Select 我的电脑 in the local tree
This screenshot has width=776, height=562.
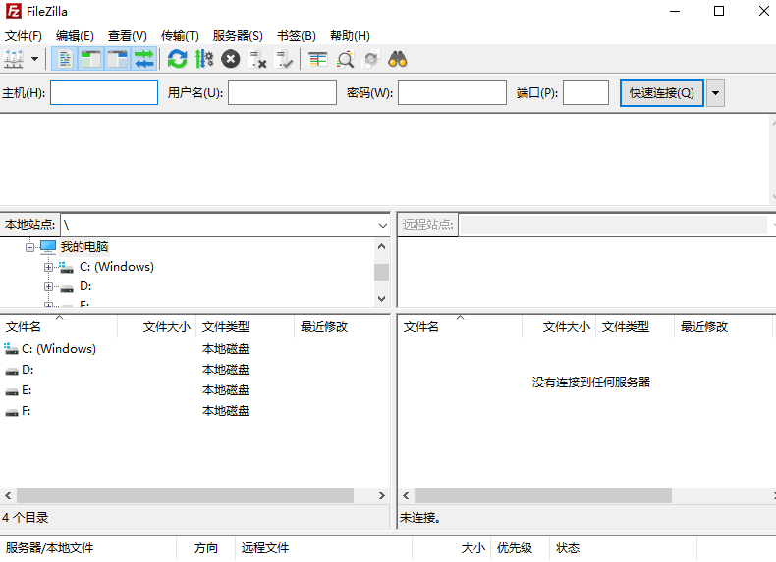[x=84, y=246]
